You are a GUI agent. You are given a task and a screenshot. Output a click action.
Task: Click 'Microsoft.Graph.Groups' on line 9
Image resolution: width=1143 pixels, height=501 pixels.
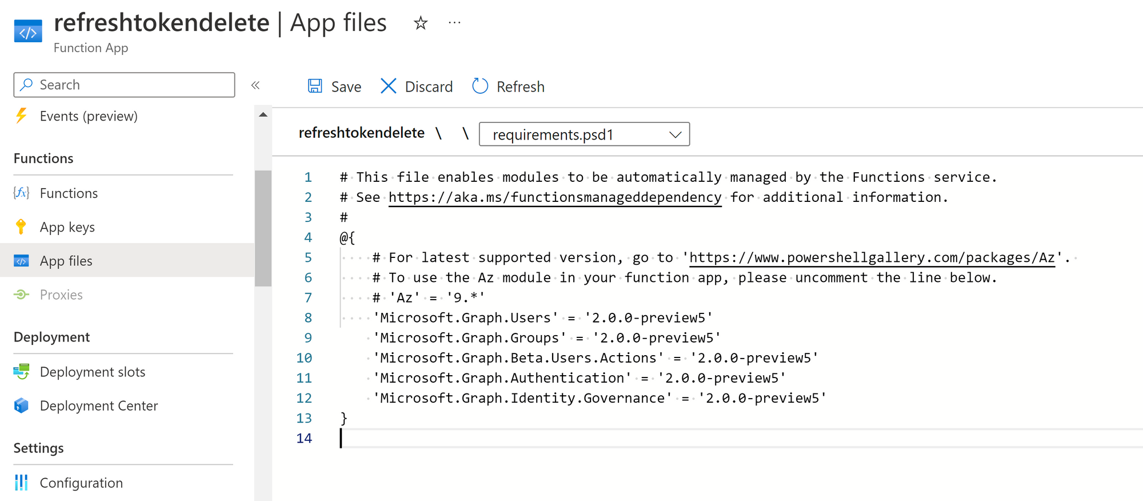469,337
